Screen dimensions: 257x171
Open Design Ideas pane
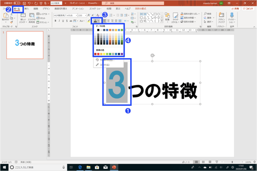[221, 18]
